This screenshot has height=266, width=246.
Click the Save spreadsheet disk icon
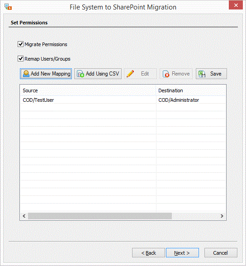pos(202,74)
